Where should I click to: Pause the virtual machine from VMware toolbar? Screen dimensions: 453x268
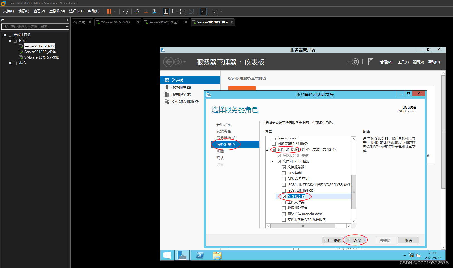[x=109, y=11]
